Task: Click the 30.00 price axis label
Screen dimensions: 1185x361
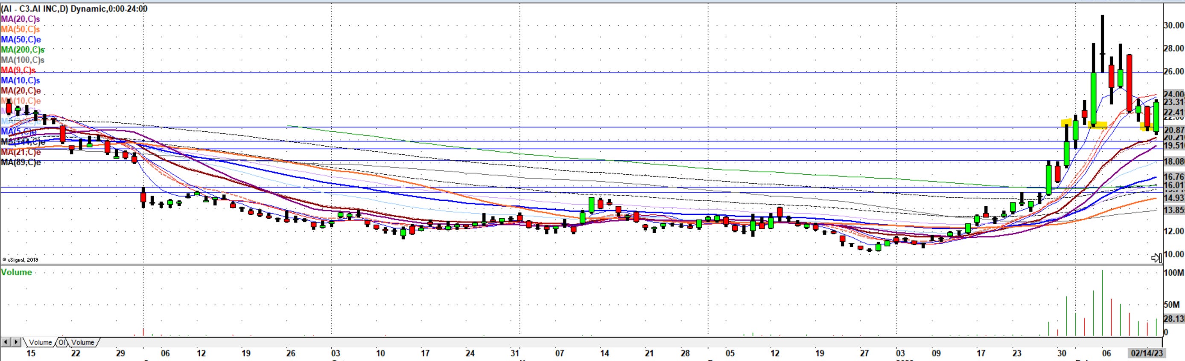Action: click(x=1173, y=25)
